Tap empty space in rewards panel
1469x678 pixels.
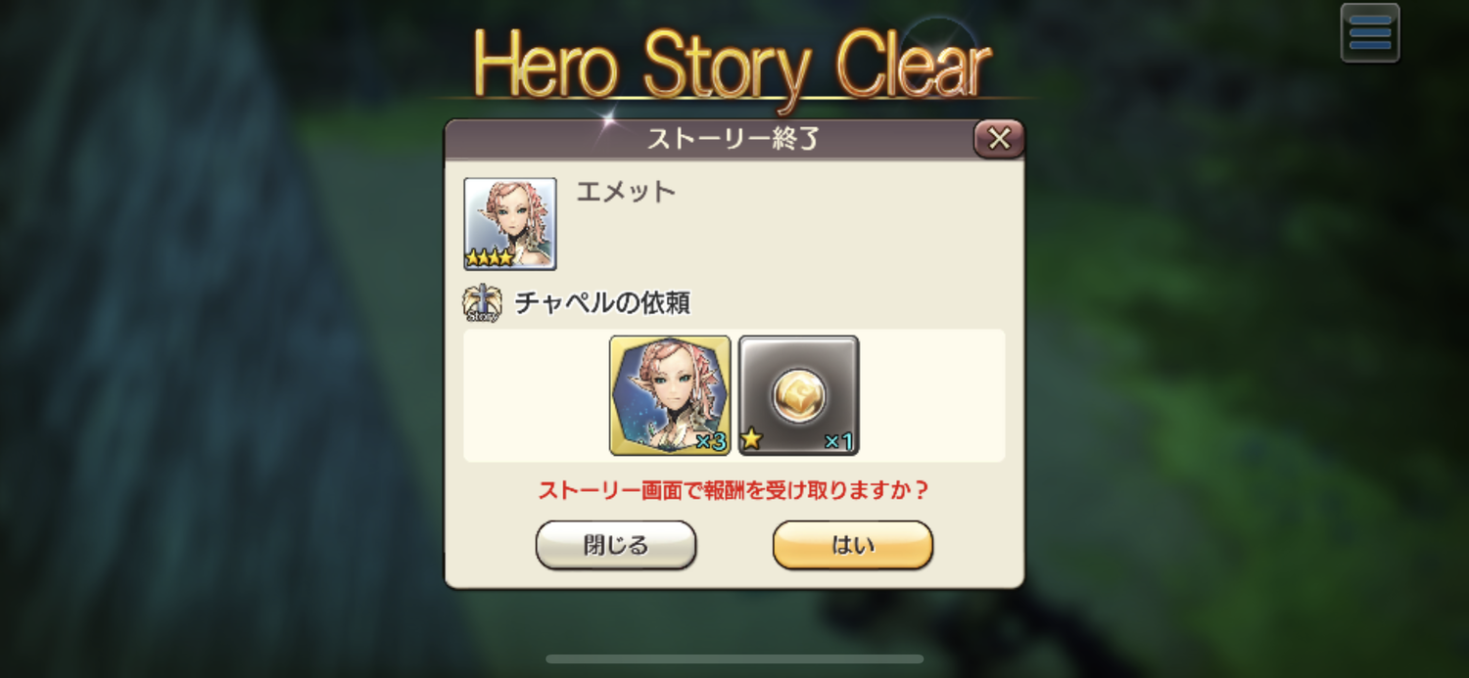pyautogui.click(x=930, y=395)
